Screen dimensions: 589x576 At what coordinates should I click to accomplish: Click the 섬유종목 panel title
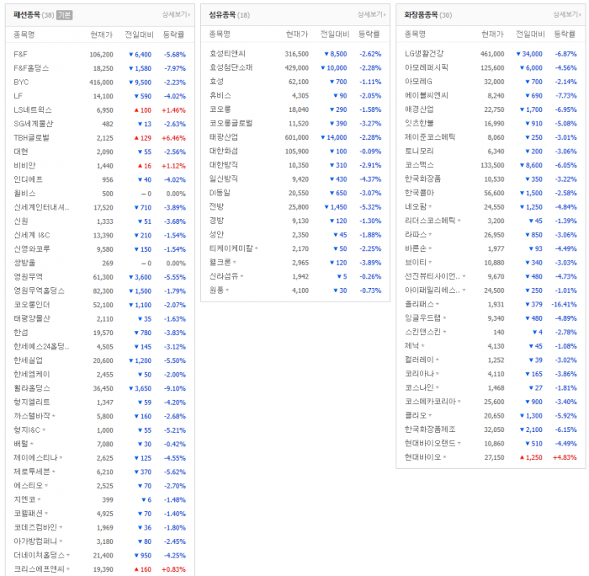[222, 15]
